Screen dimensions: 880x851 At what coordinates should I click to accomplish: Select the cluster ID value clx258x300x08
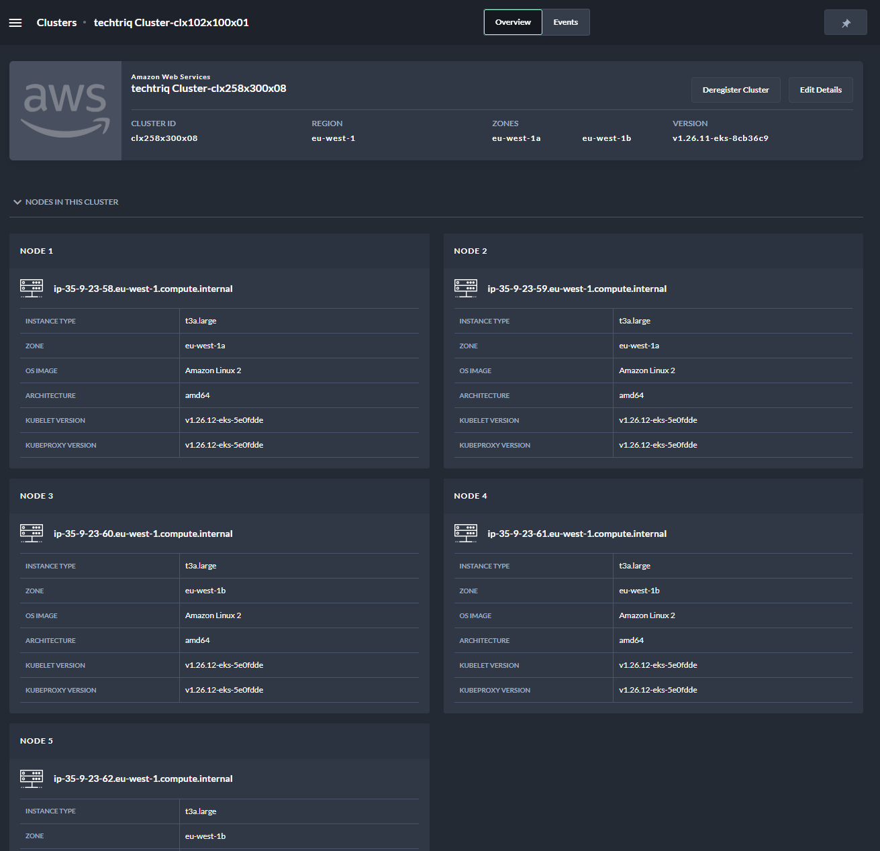[164, 138]
